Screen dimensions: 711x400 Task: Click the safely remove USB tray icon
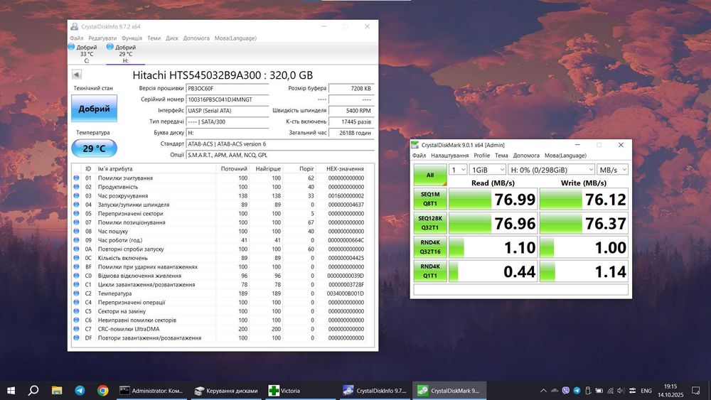pyautogui.click(x=588, y=391)
